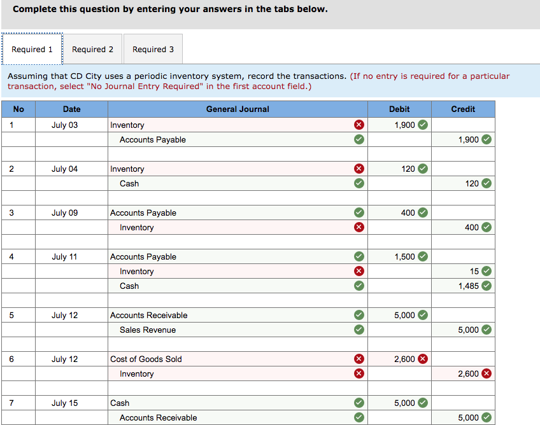
Task: Click green check beside July 11 Cash
Action: (359, 286)
